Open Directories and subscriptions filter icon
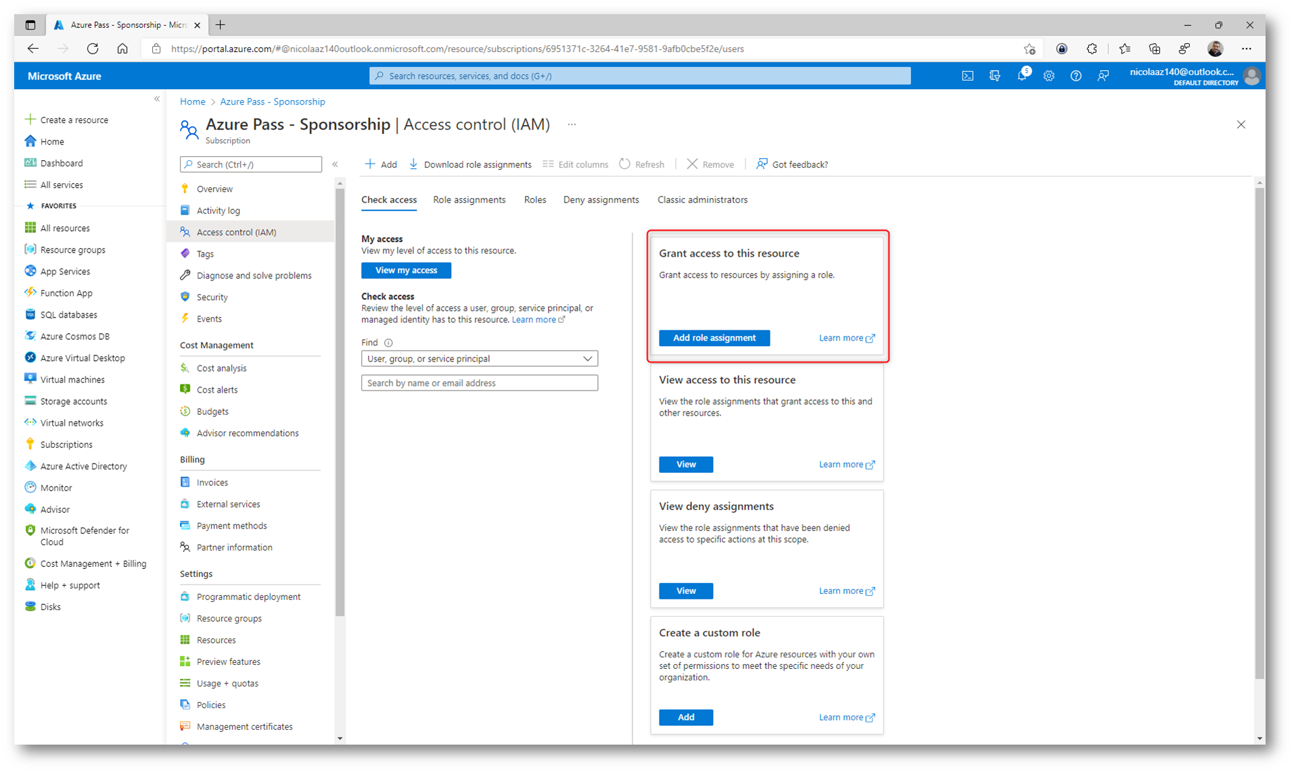 994,76
